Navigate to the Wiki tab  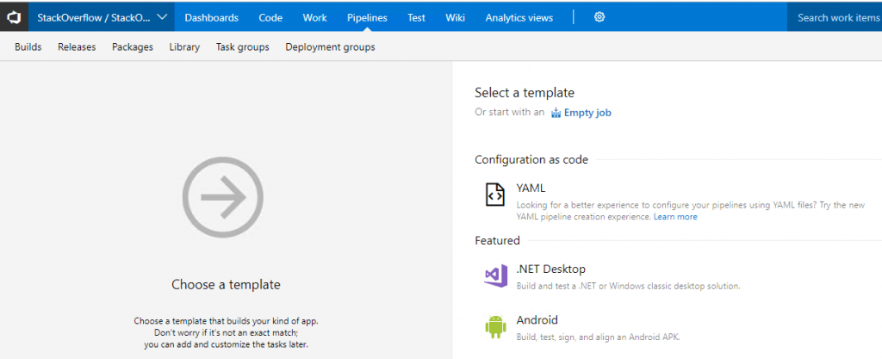click(455, 17)
